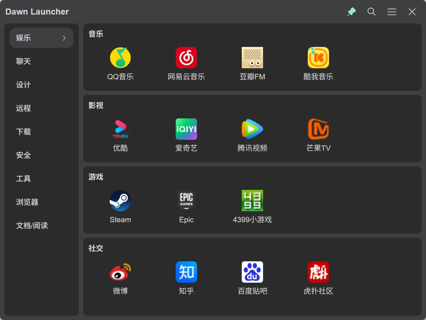Open the 网易云音乐 red icon
This screenshot has height=320, width=426.
click(186, 58)
